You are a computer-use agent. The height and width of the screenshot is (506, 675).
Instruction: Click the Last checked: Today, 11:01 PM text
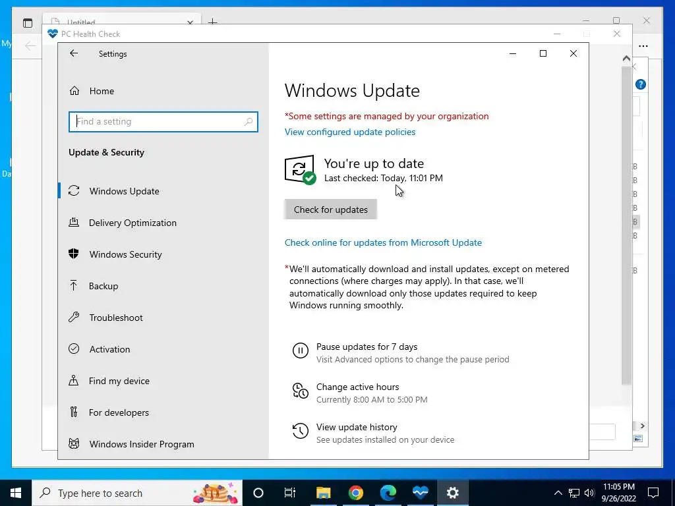[384, 178]
